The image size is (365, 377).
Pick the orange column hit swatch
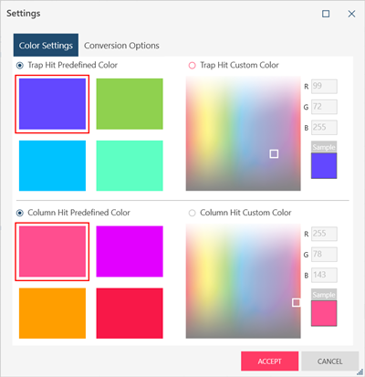(x=52, y=313)
